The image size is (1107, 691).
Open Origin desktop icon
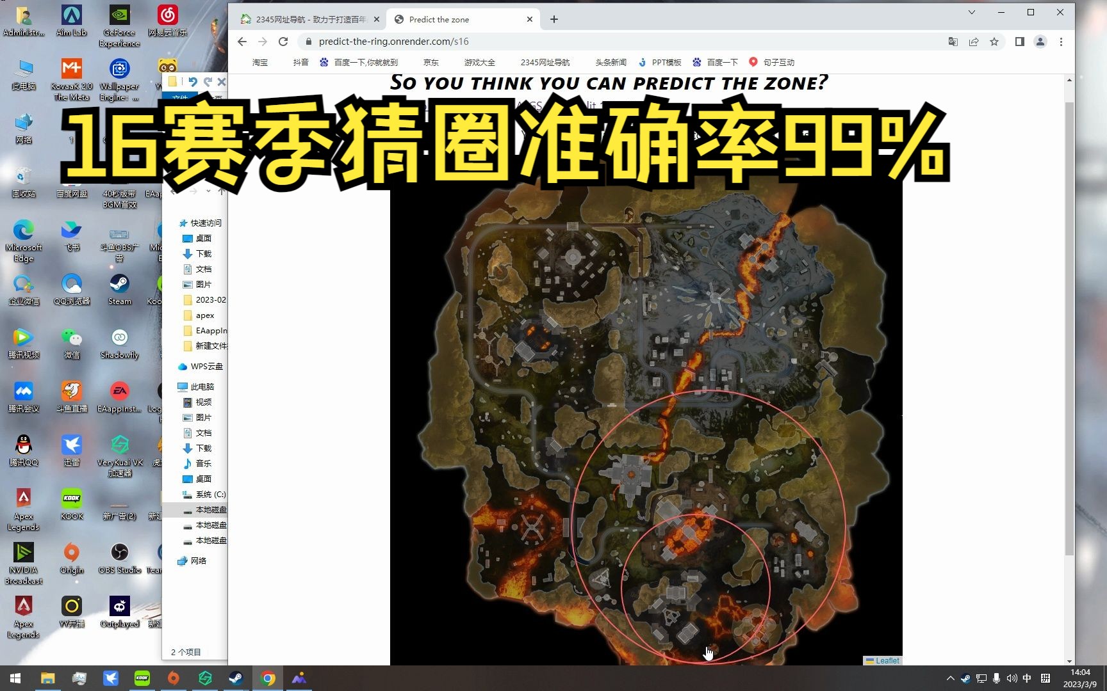[x=71, y=558]
